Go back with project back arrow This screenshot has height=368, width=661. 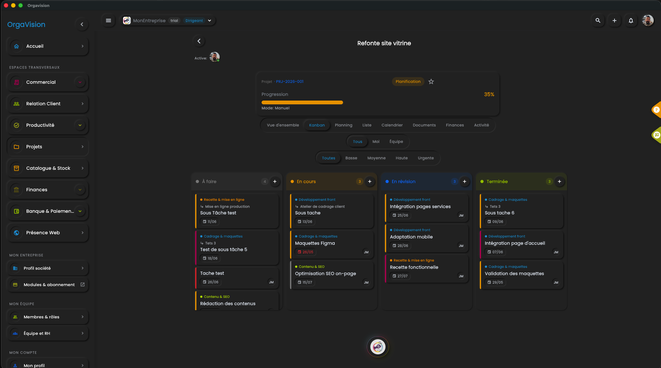199,41
